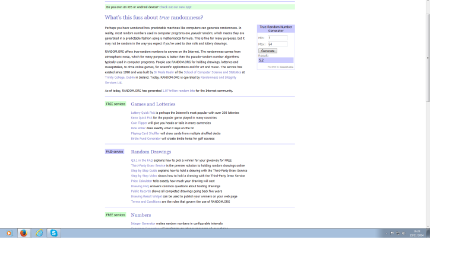The image size is (456, 256).
Task: Click the '1.87 trillion random bits' link
Action: point(179,91)
